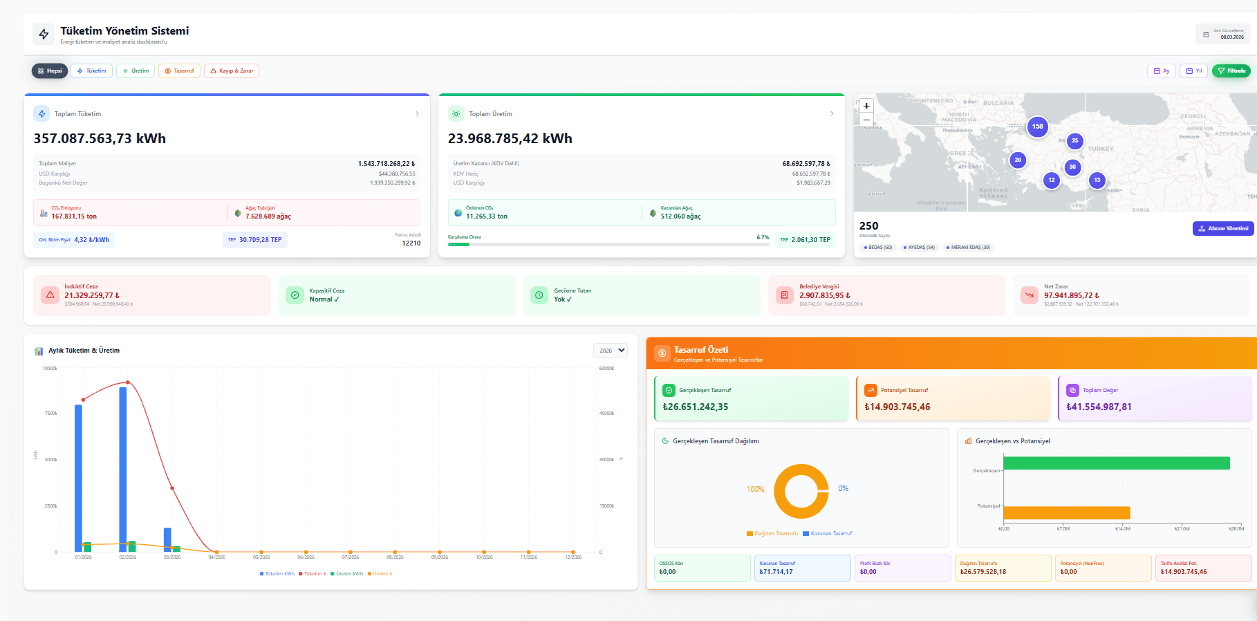Click the Toplam Üretim sun icon
The width and height of the screenshot is (1257, 621).
coord(456,113)
